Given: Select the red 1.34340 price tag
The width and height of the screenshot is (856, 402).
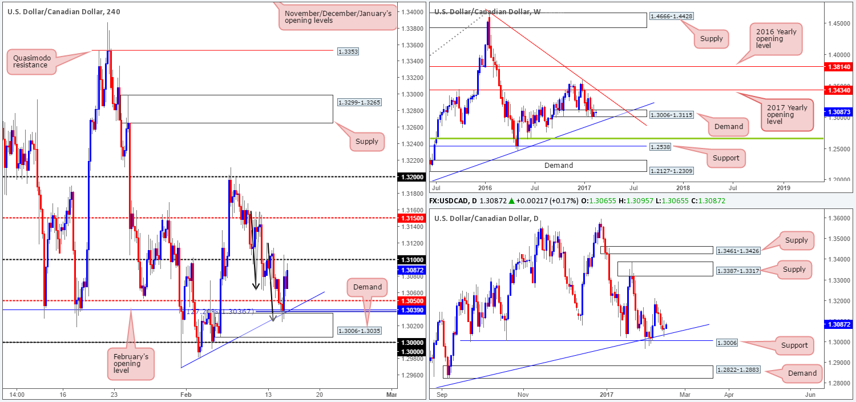Looking at the screenshot, I should point(839,90).
